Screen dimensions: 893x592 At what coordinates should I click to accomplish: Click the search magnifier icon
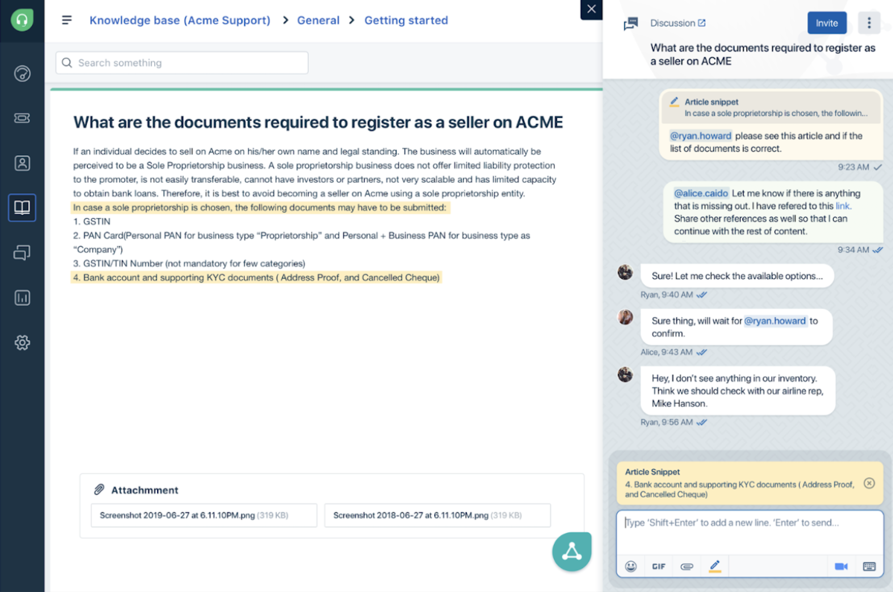(67, 62)
